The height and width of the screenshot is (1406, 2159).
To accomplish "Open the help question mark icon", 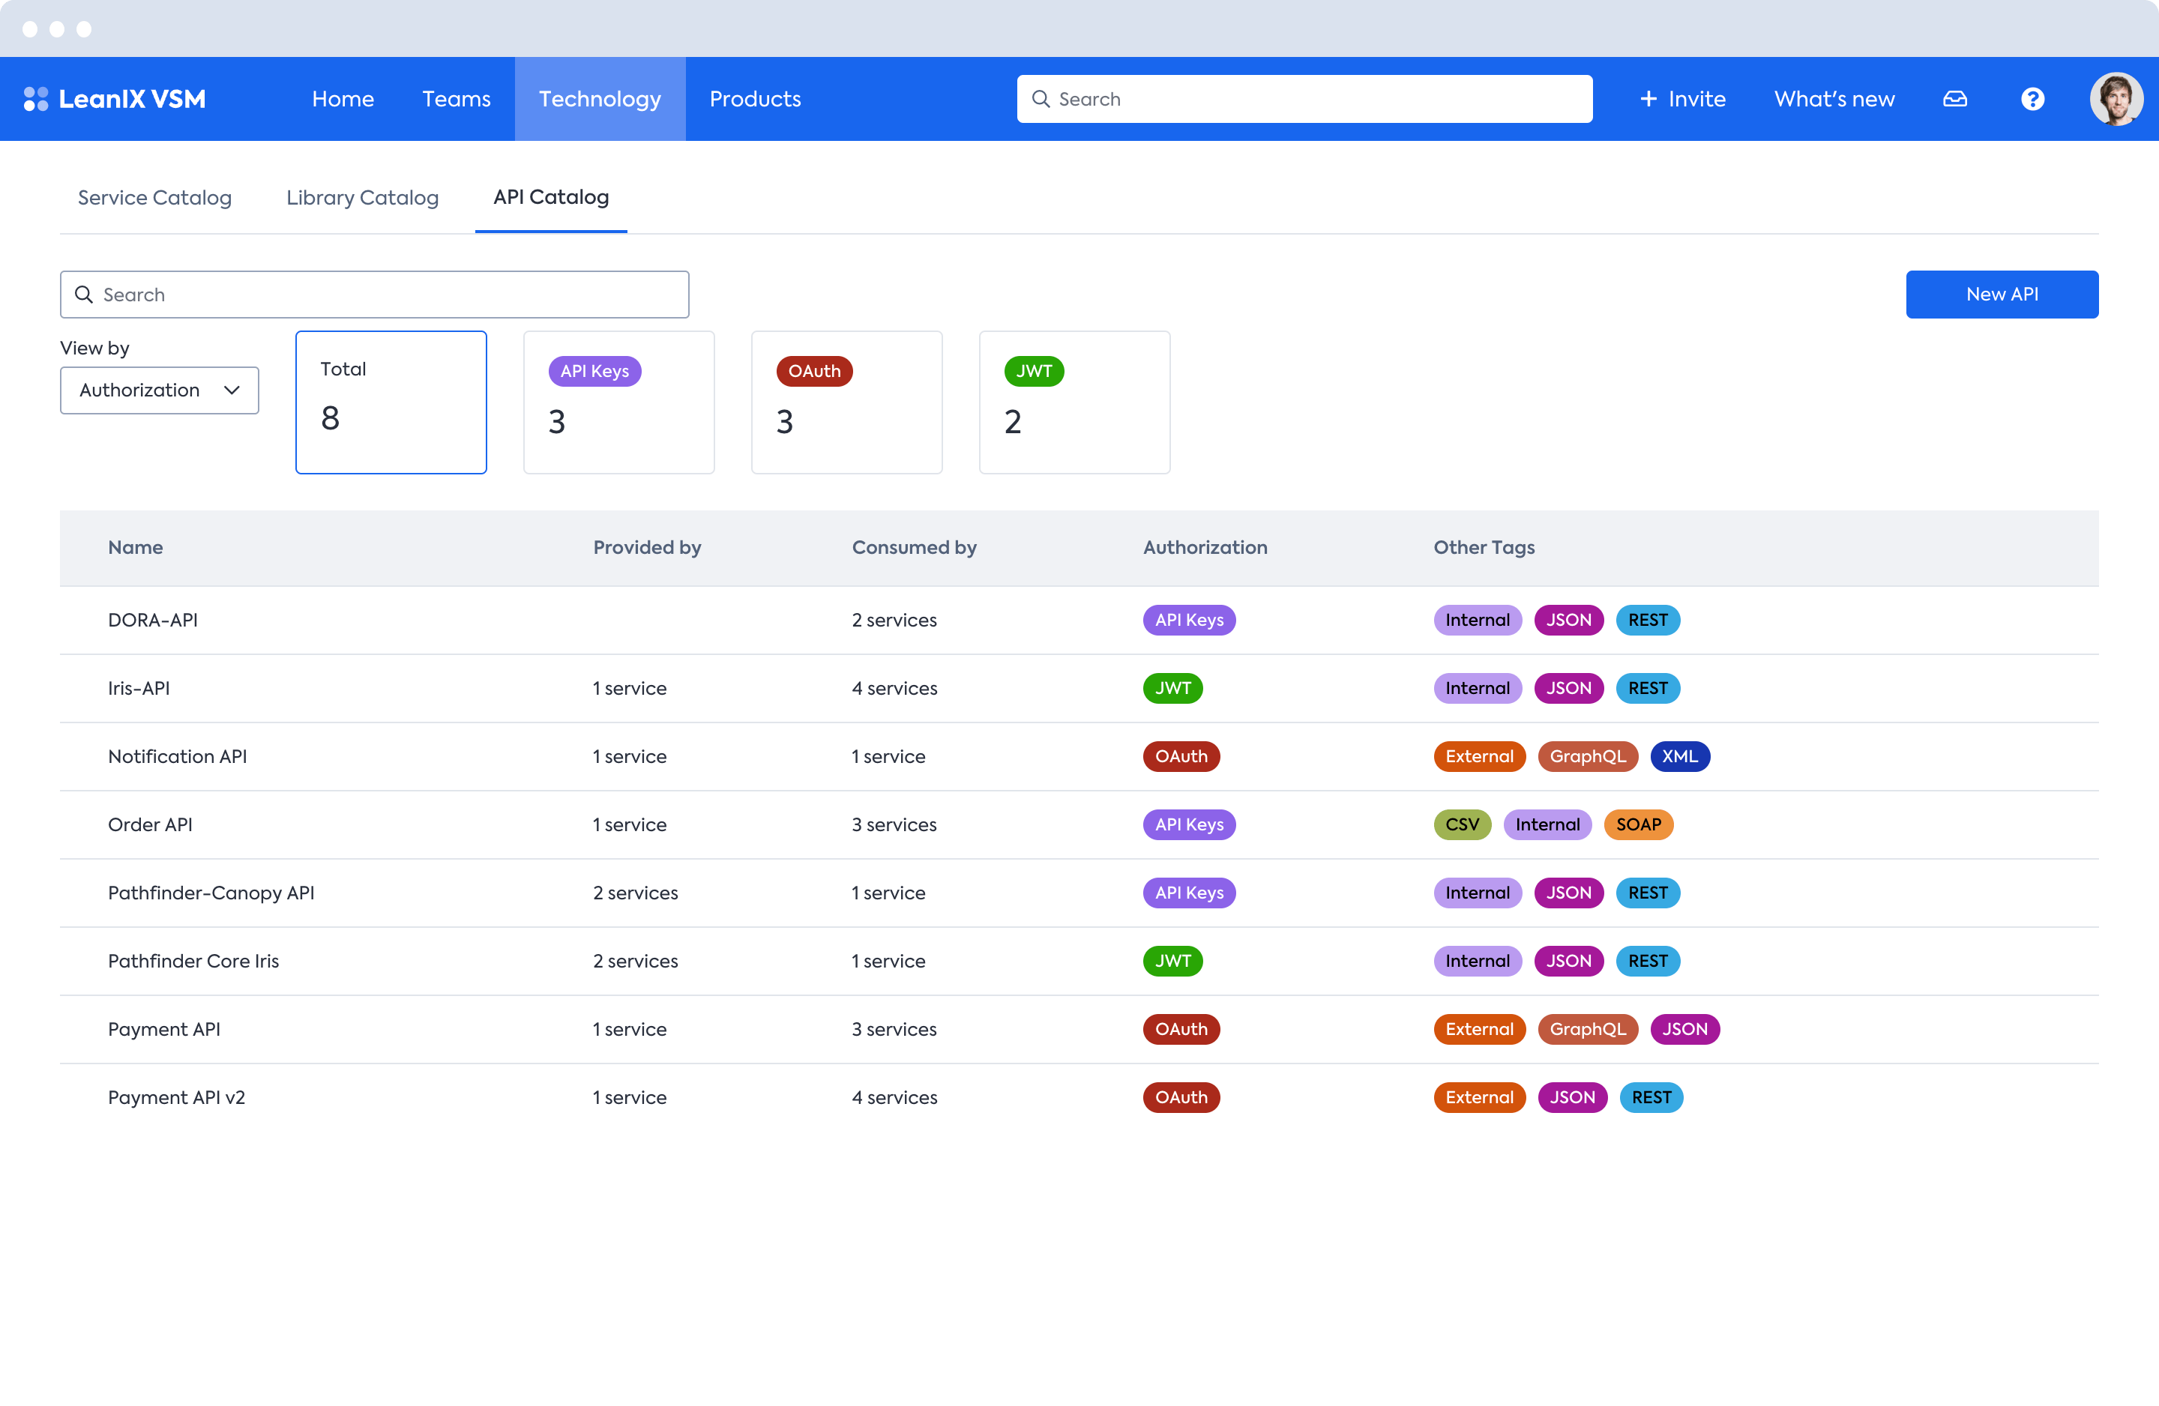I will (2032, 99).
